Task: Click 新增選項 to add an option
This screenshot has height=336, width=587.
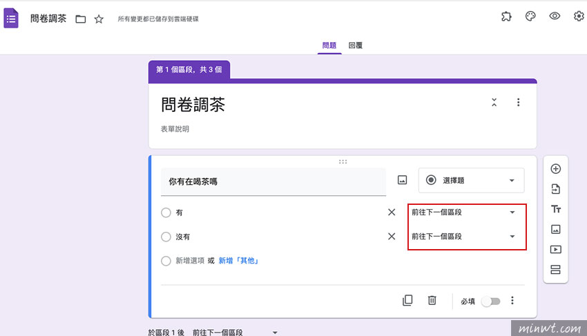Action: coord(190,260)
